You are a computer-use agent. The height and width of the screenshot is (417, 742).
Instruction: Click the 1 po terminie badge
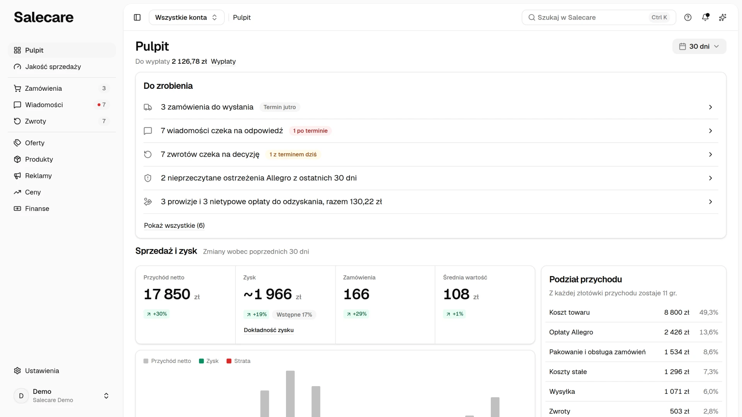point(310,131)
